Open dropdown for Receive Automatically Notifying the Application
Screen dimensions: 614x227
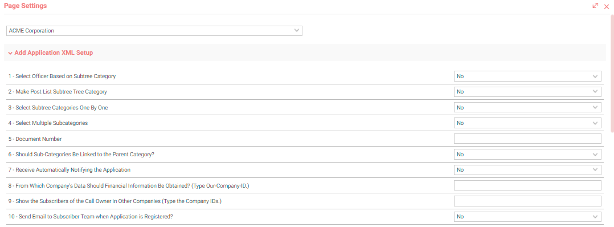pos(527,170)
